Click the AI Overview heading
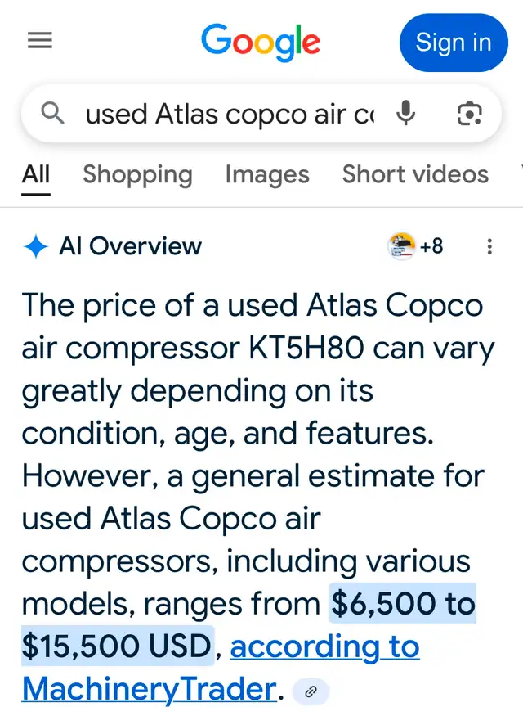Screen dimensions: 523x725 click(131, 246)
